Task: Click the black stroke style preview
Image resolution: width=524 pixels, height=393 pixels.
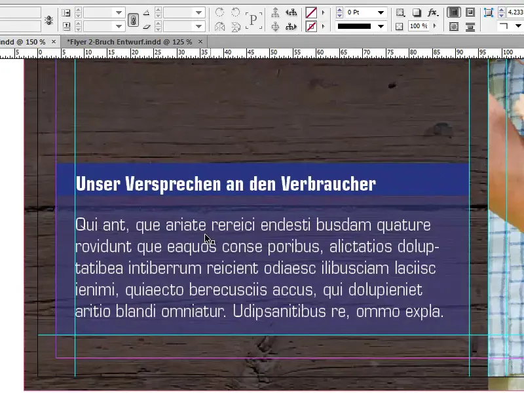Action: pyautogui.click(x=354, y=26)
